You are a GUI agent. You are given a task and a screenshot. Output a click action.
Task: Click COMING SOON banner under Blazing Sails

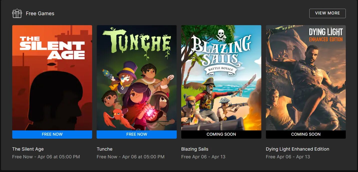pyautogui.click(x=221, y=134)
